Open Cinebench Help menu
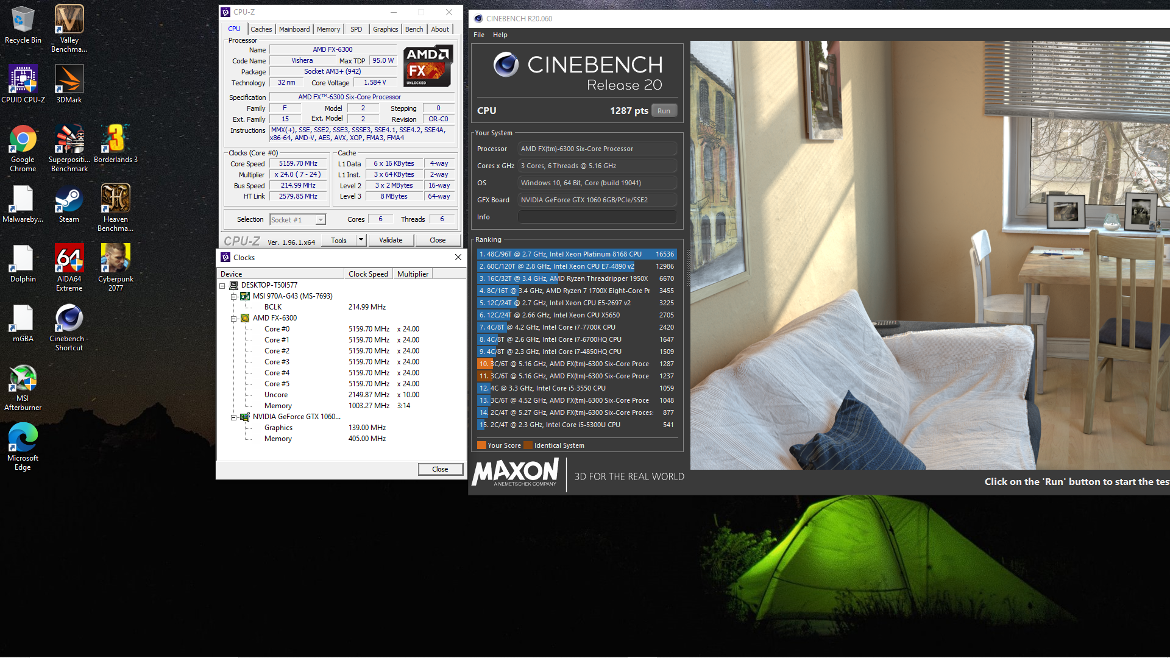Image resolution: width=1170 pixels, height=658 pixels. (x=500, y=35)
